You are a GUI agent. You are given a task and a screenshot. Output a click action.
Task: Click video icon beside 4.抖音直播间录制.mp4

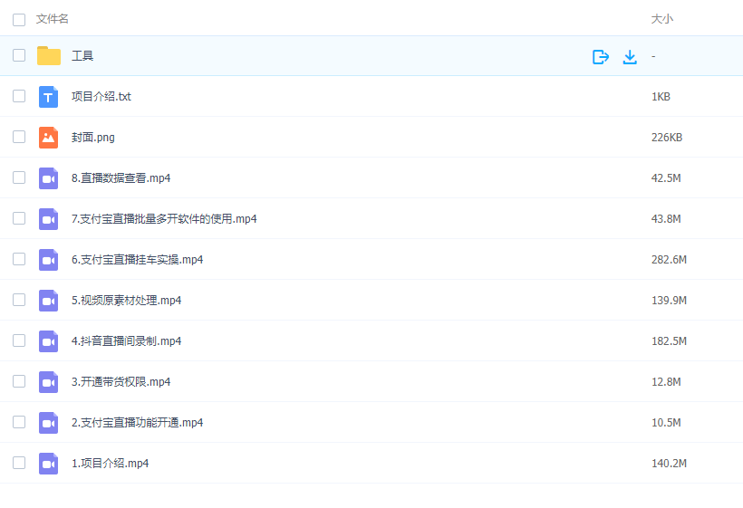pyautogui.click(x=49, y=341)
